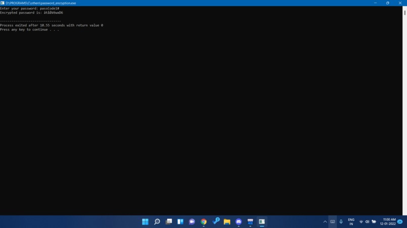This screenshot has height=228, width=407.
Task: Switch to Dev-C++ in taskbar
Action: (250, 221)
